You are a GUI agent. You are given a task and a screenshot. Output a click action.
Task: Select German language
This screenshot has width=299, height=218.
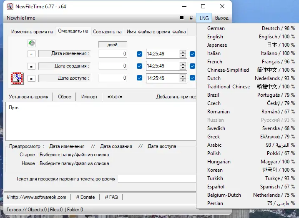coord(248,28)
